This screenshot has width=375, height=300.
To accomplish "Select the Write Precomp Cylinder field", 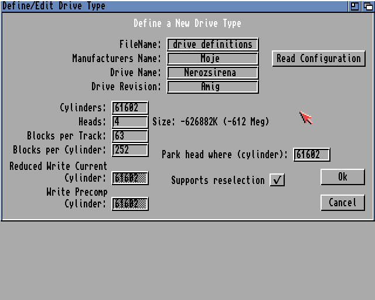I will 130,204.
